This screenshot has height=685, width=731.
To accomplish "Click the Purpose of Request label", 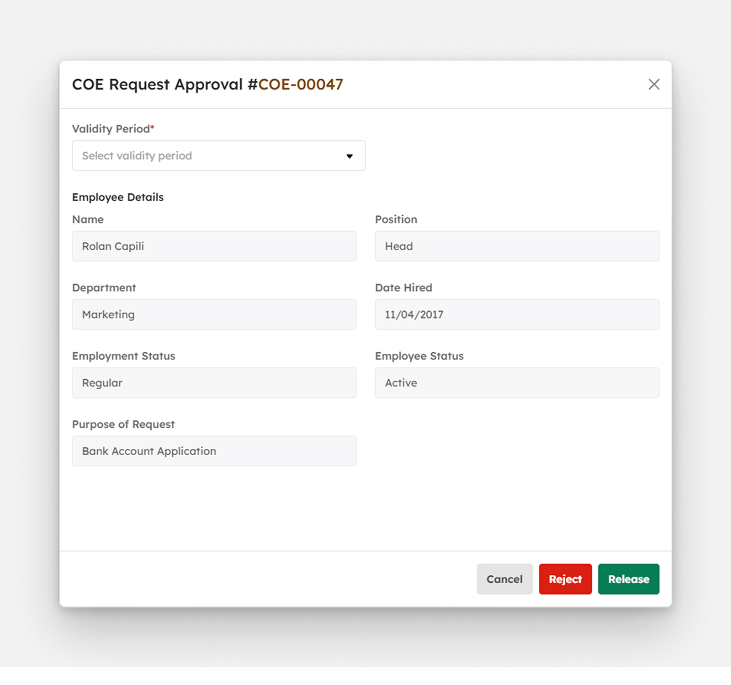I will tap(123, 425).
